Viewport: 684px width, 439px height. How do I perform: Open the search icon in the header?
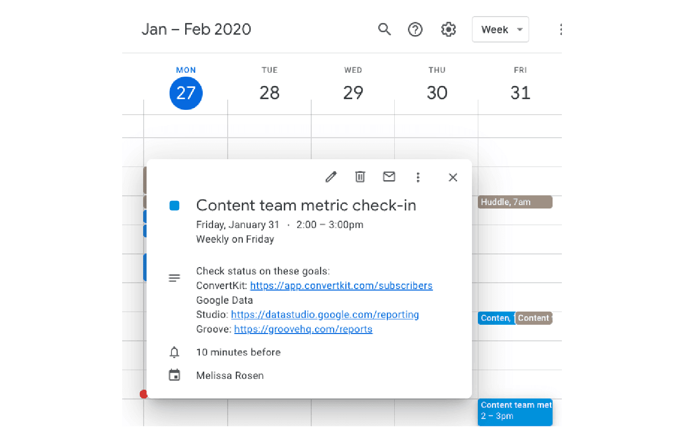(385, 29)
